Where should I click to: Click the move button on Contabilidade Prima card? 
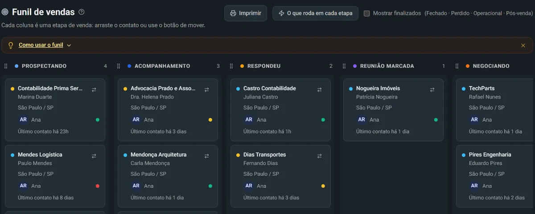pos(94,90)
